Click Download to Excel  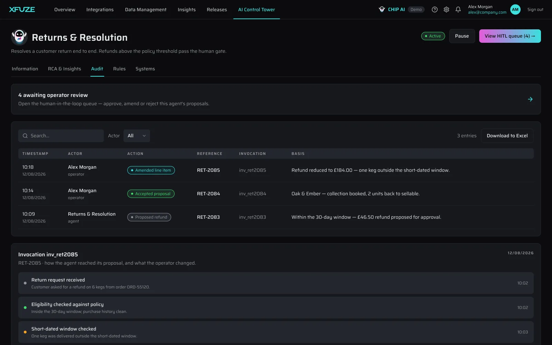tap(507, 136)
